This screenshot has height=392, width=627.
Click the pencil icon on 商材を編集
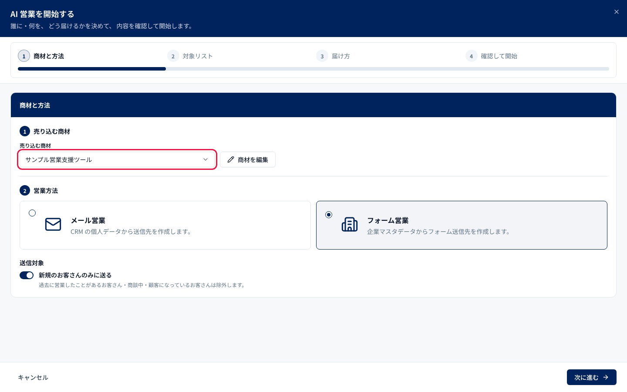point(231,159)
